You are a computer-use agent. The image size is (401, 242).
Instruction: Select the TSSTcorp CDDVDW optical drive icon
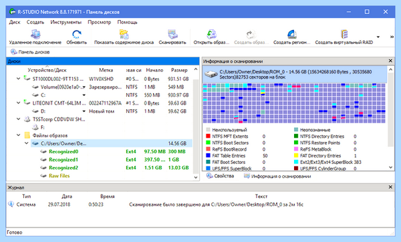(x=27, y=119)
